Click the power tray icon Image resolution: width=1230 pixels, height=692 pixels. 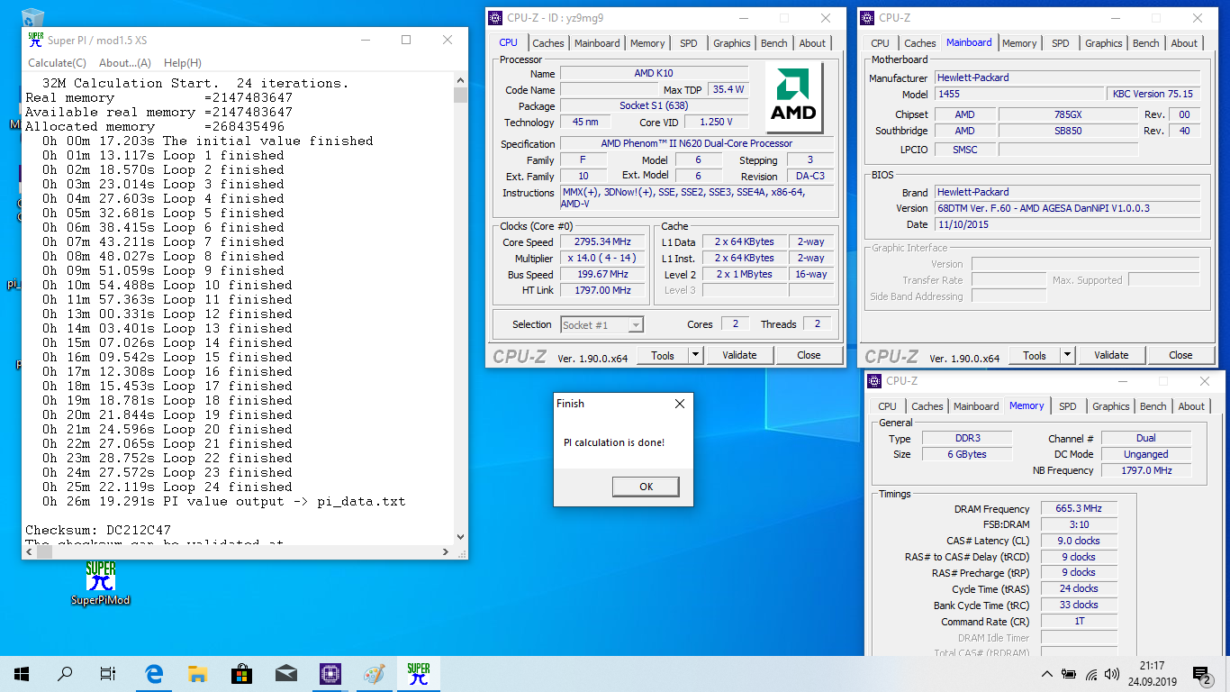click(x=1069, y=674)
